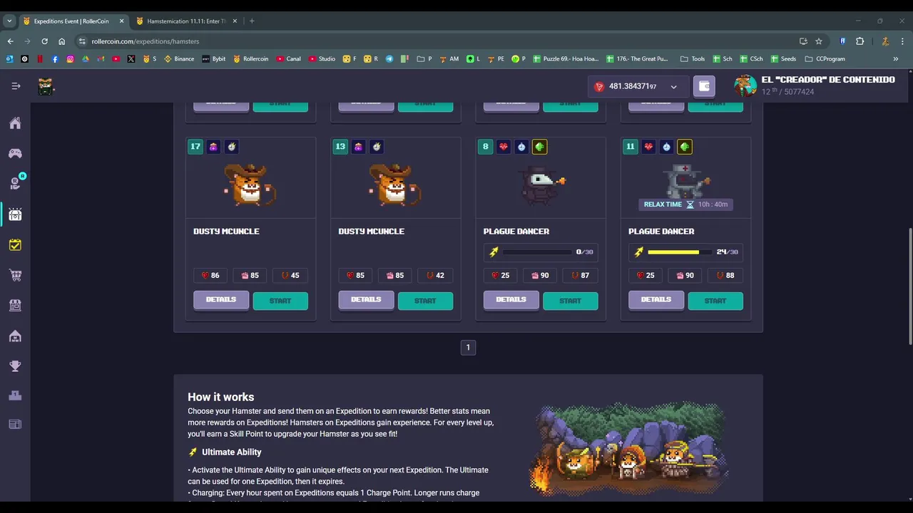The width and height of the screenshot is (913, 513).
Task: Click the browser Home button
Action: coord(61,41)
